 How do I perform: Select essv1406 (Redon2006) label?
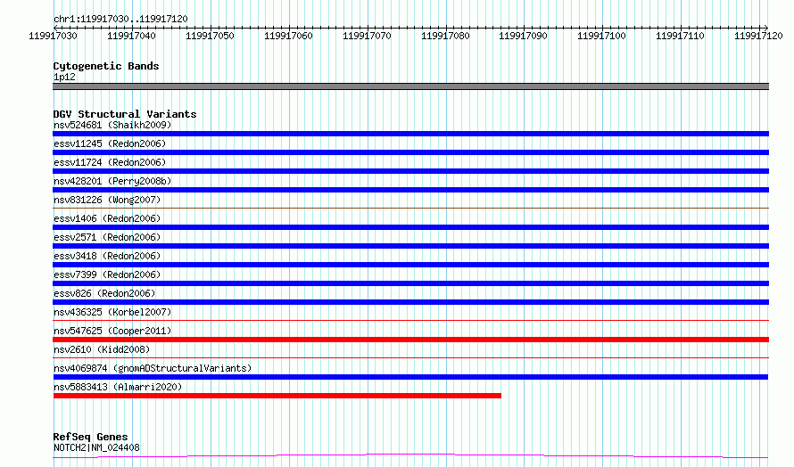click(107, 218)
